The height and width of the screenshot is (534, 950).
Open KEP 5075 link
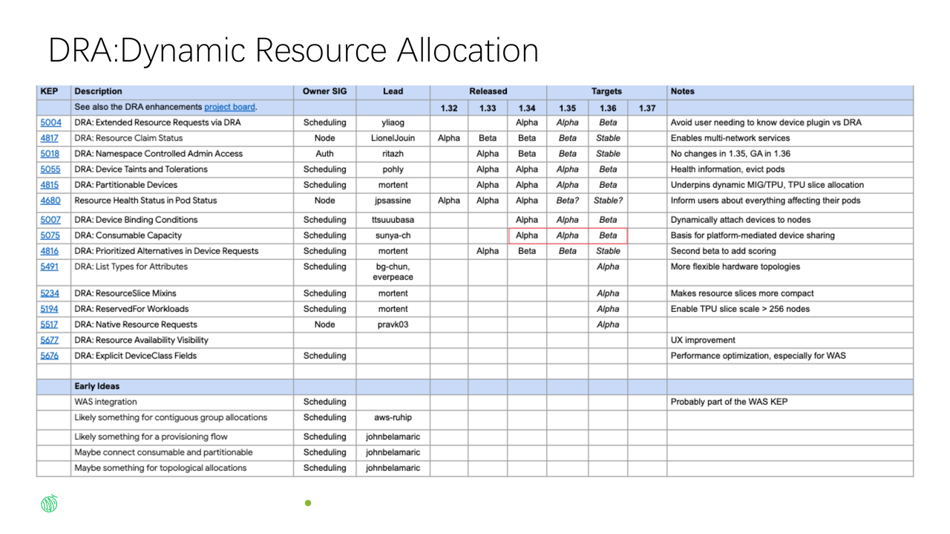point(50,235)
